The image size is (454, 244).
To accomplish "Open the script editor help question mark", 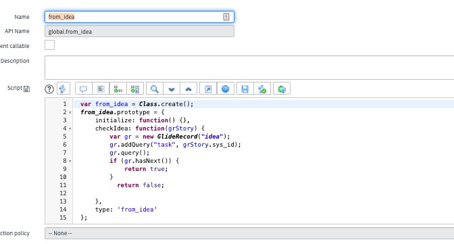I will 49,89.
